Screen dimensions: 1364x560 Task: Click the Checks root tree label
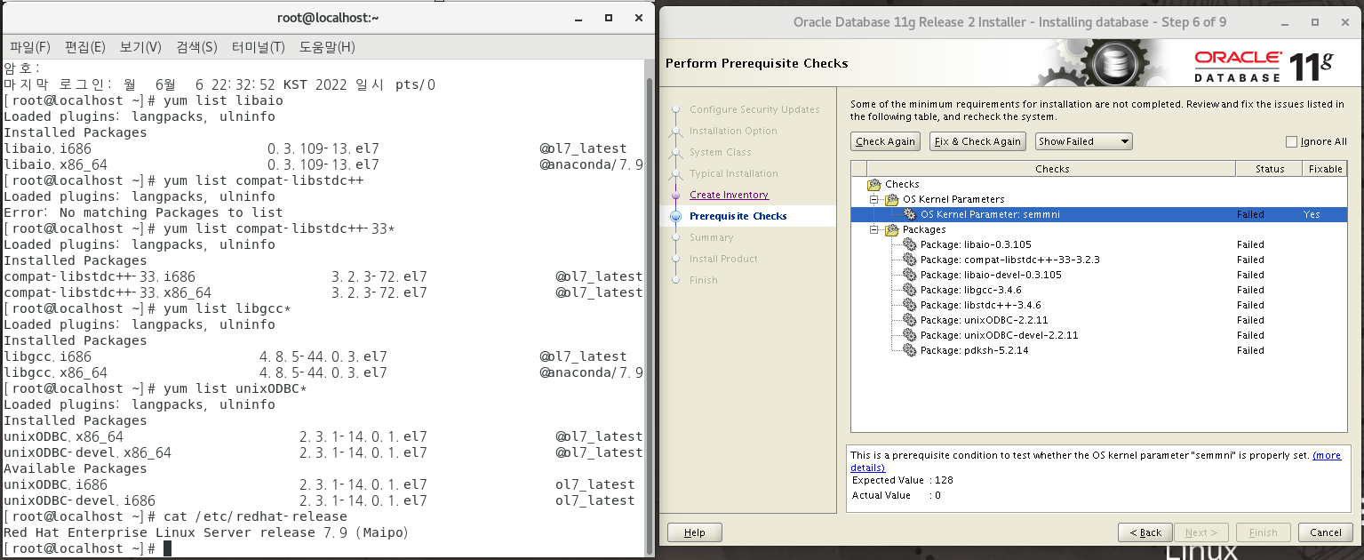902,184
